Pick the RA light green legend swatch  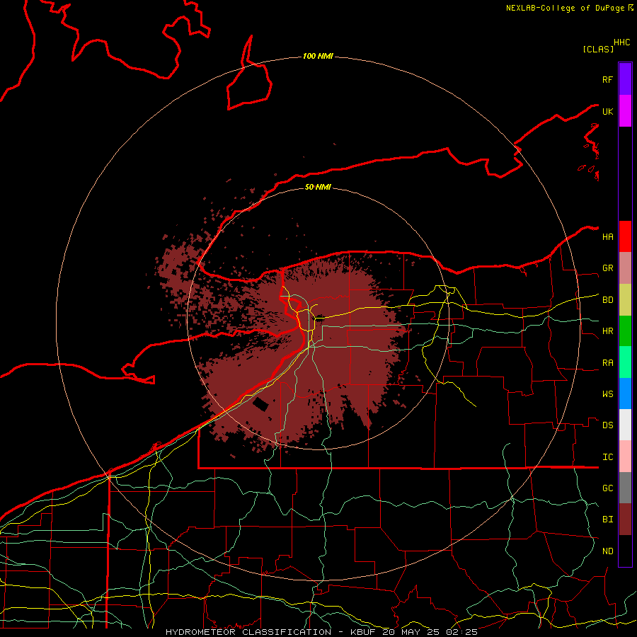(625, 362)
